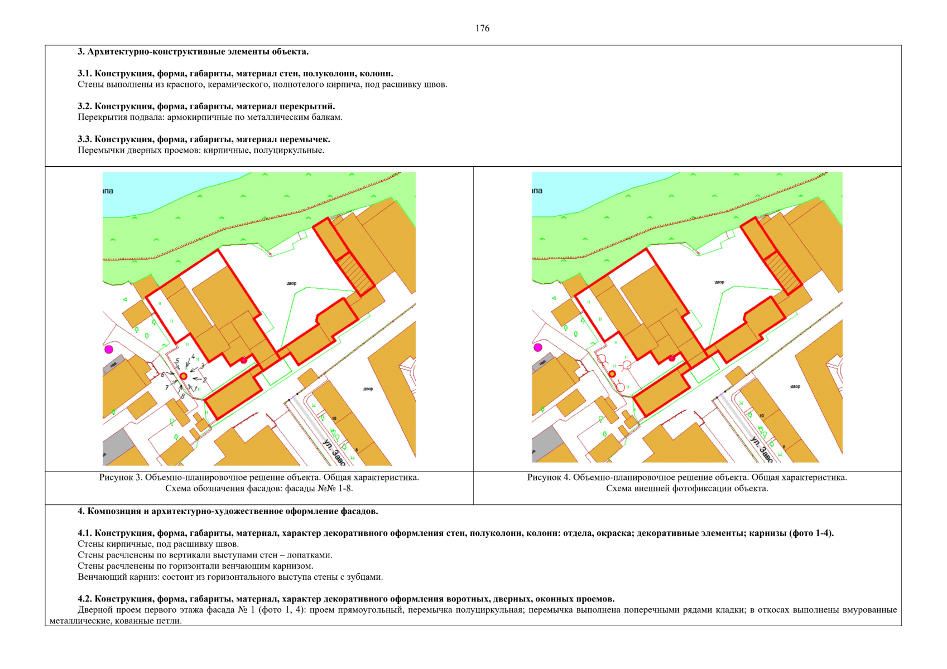Click the 'Рисунок 4' caption text
Image resolution: width=947 pixels, height=669 pixels.
(x=687, y=477)
